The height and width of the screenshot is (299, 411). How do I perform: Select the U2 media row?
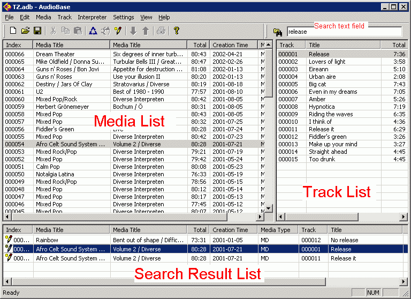(x=134, y=92)
